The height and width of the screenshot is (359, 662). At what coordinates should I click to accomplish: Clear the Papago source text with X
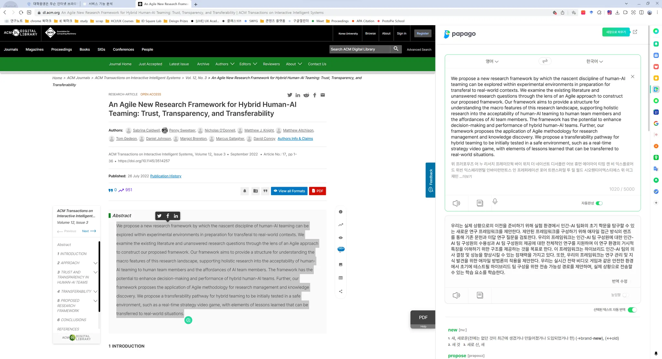tap(633, 77)
